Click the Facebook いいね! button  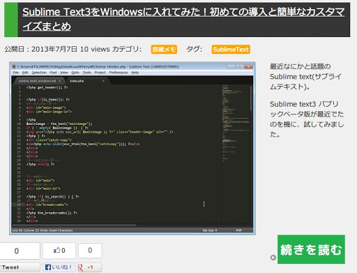click(59, 267)
